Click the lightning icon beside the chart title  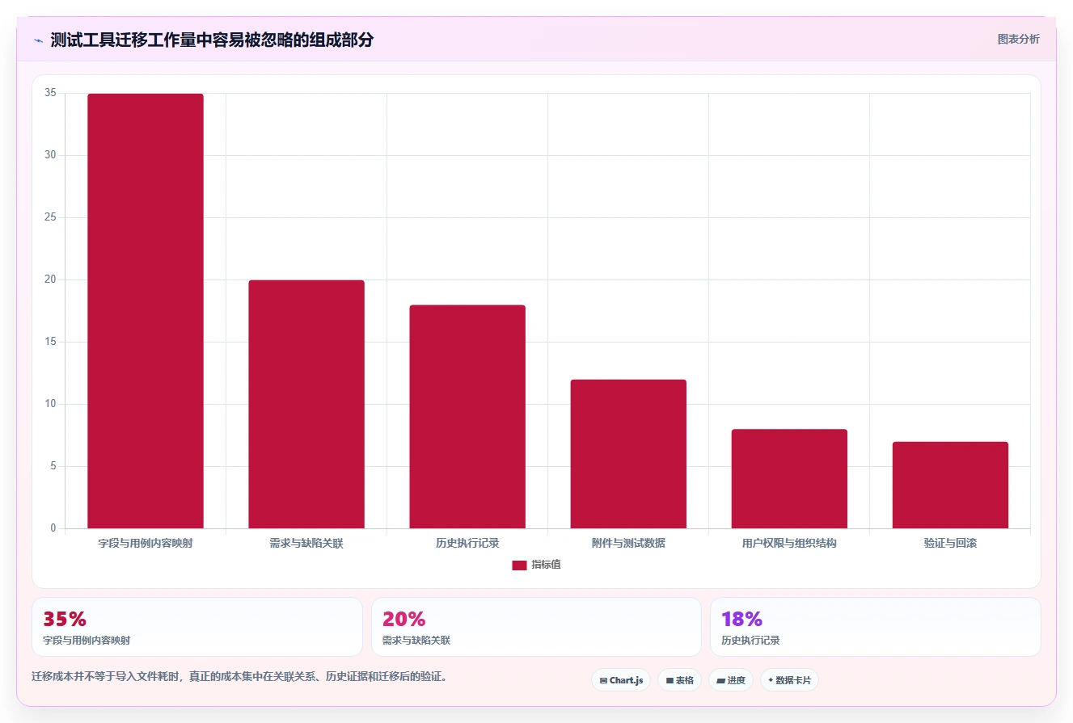(x=38, y=40)
